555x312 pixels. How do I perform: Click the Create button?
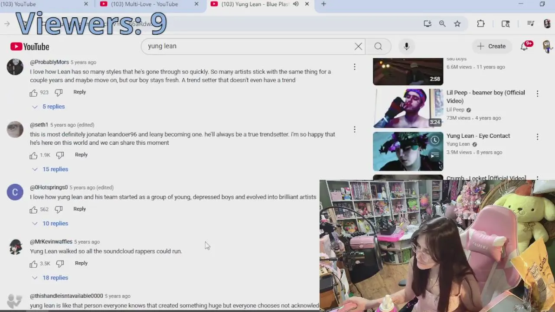[x=492, y=46]
